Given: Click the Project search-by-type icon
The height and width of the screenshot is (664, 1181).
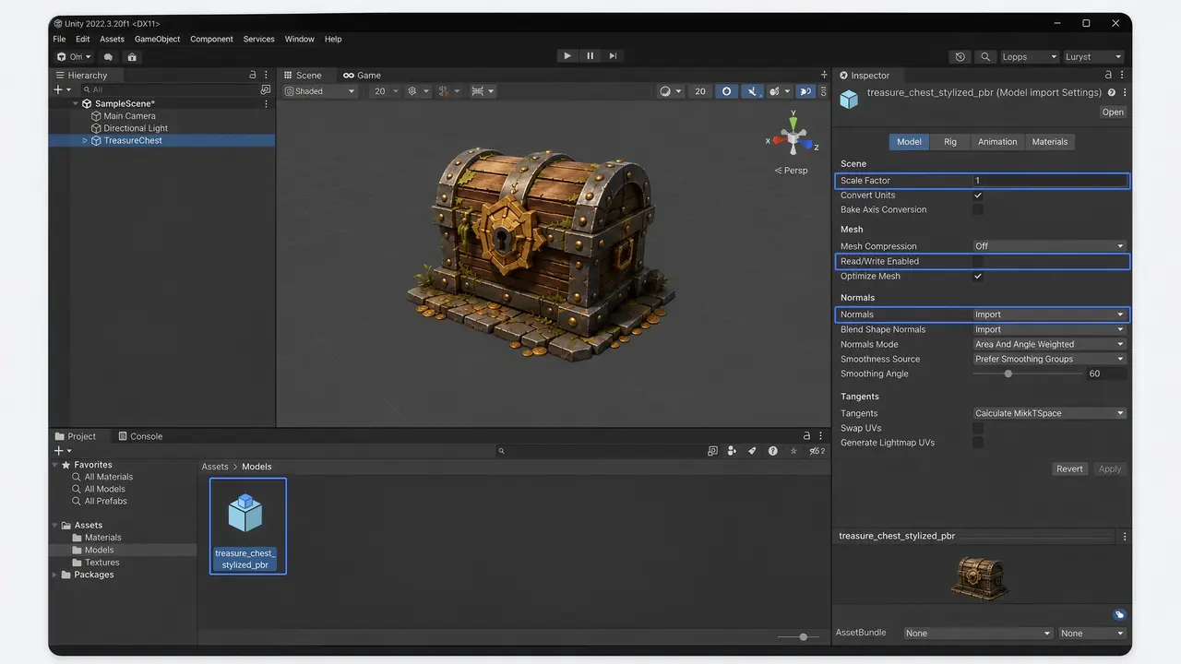Looking at the screenshot, I should (x=712, y=451).
